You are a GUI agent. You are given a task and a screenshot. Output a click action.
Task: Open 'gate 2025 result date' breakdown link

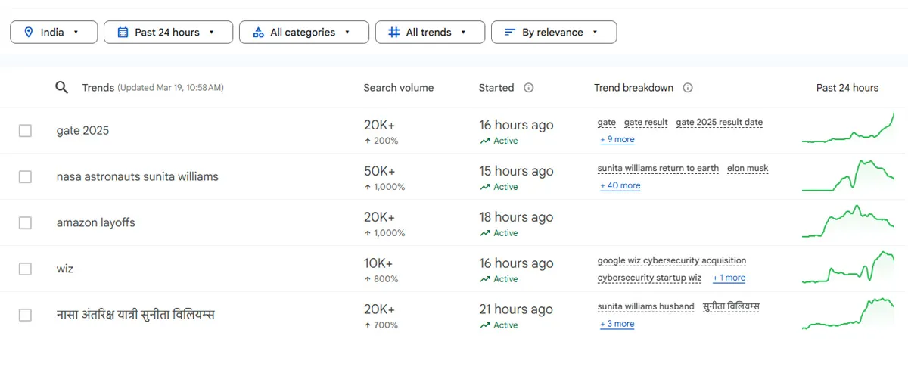tap(720, 123)
